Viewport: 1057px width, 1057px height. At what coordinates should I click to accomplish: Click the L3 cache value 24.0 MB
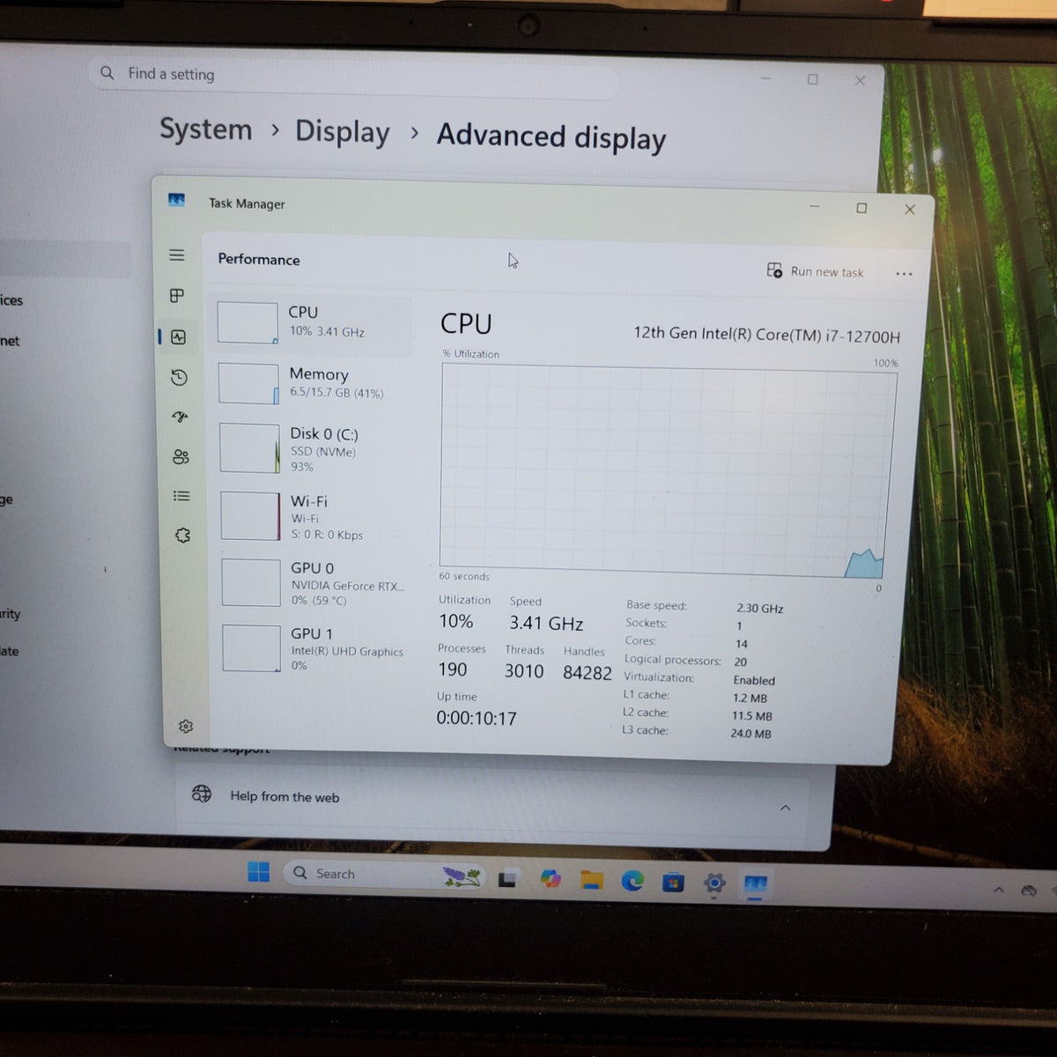pyautogui.click(x=750, y=734)
